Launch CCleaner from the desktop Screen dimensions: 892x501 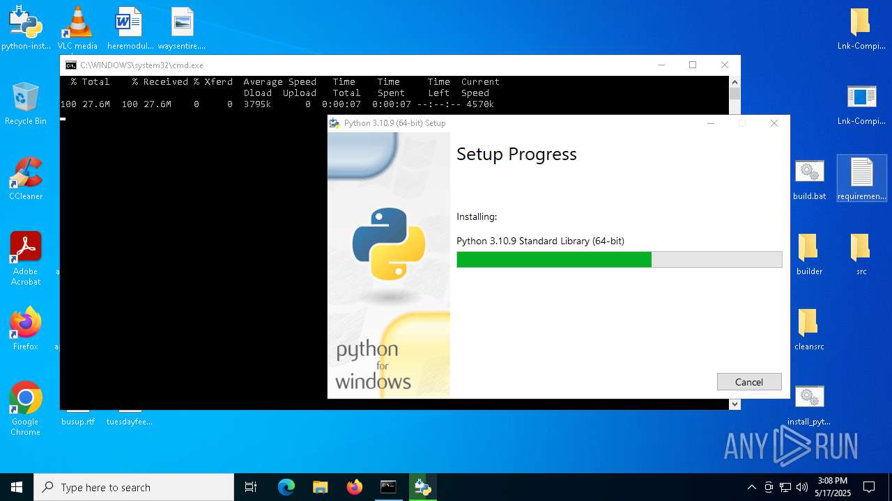[x=26, y=178]
